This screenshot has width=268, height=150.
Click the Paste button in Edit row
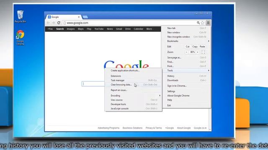click(x=202, y=47)
